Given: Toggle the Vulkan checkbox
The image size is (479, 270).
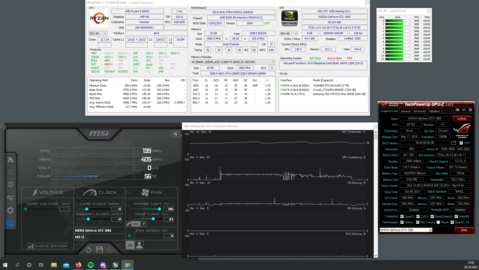Looking at the screenshot, I should click(x=402, y=222).
